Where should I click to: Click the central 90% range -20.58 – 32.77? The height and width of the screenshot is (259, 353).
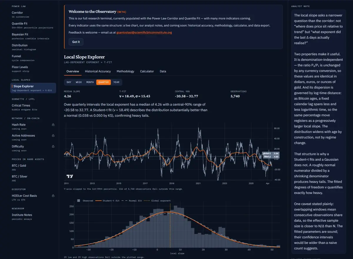coord(186,96)
